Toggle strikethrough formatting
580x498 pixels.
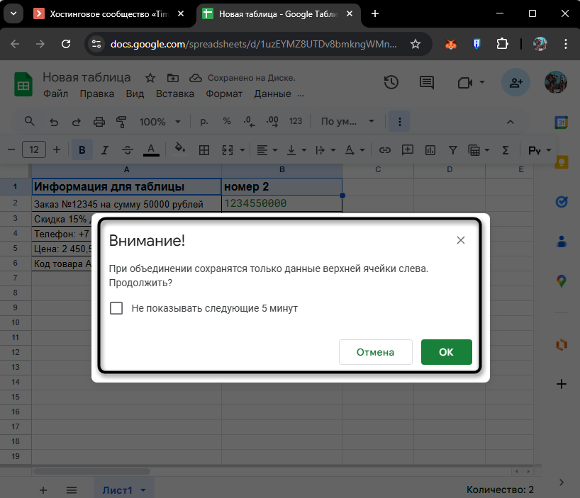point(128,150)
